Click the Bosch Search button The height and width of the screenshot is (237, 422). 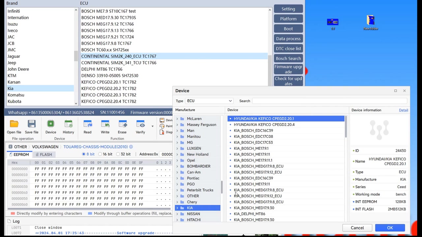(288, 58)
